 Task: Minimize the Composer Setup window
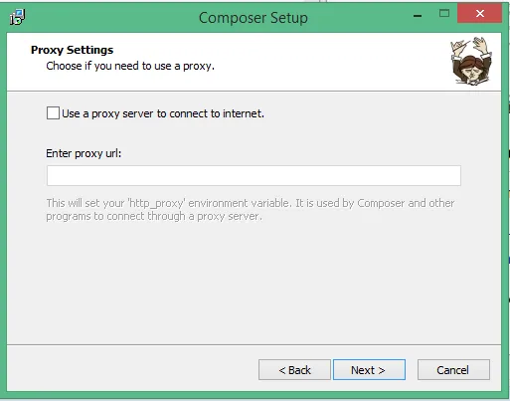(418, 15)
